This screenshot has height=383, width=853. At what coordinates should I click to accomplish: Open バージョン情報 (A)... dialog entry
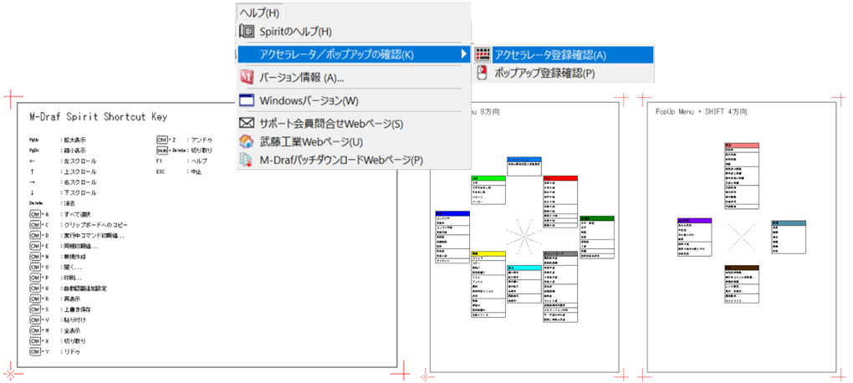coord(302,77)
